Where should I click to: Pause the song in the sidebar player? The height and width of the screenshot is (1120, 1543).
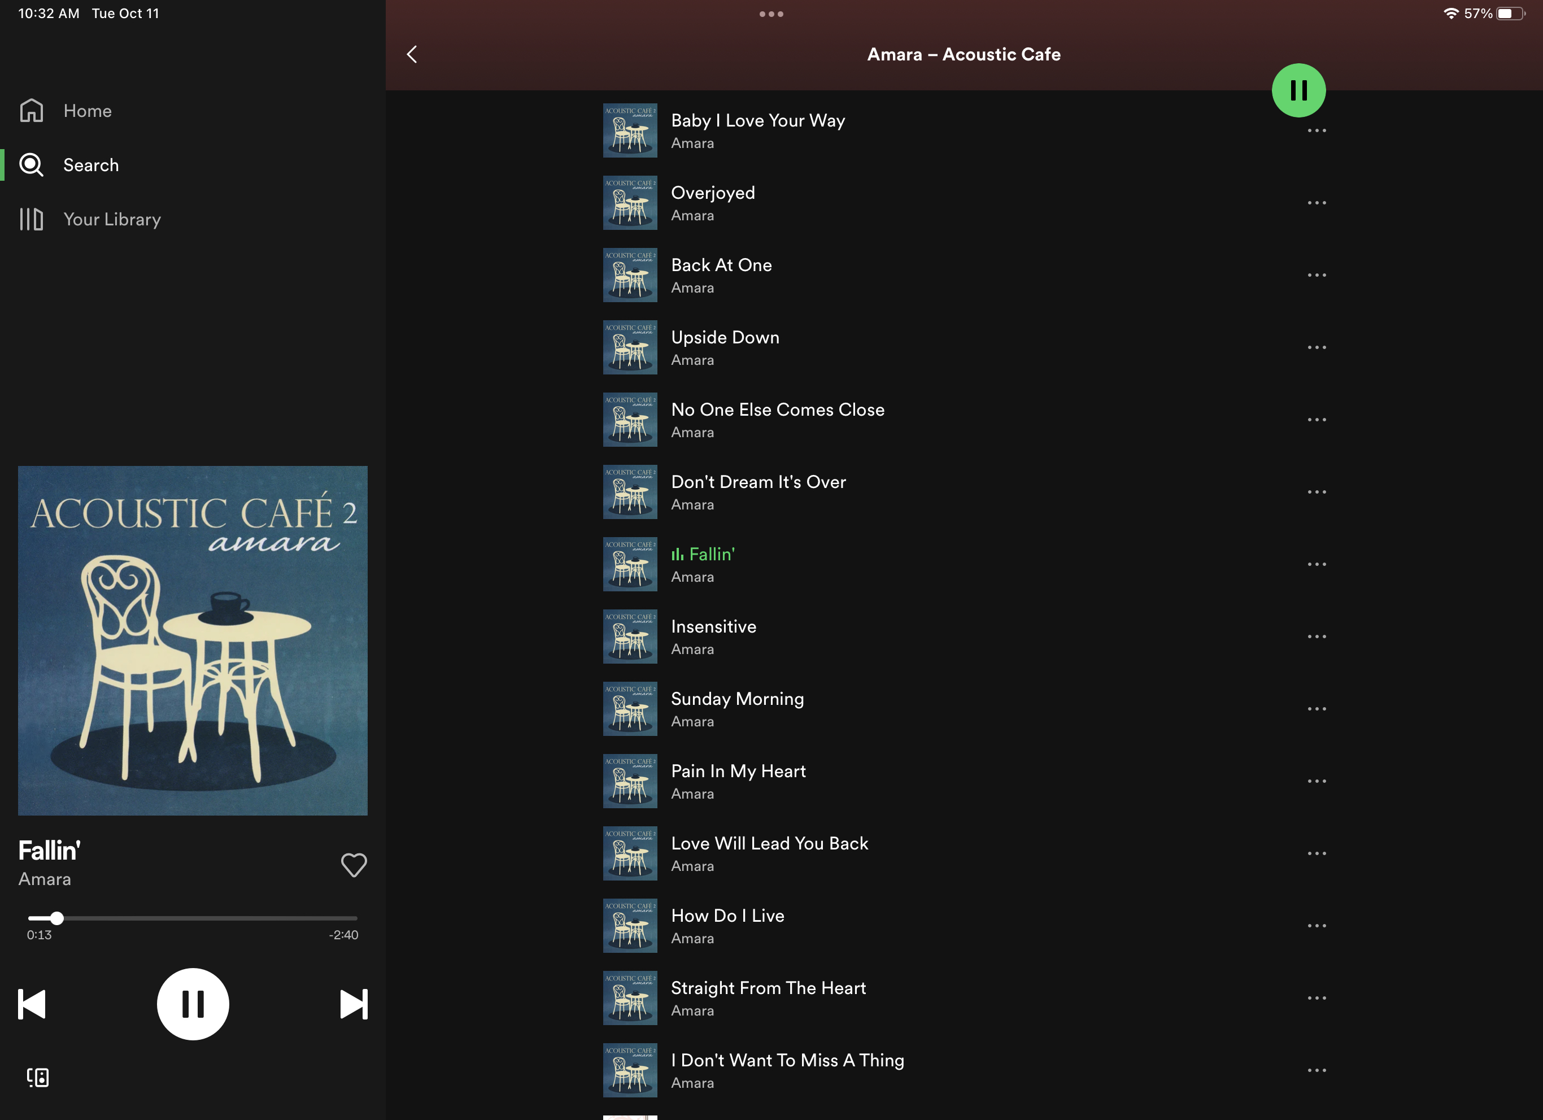(x=193, y=1004)
